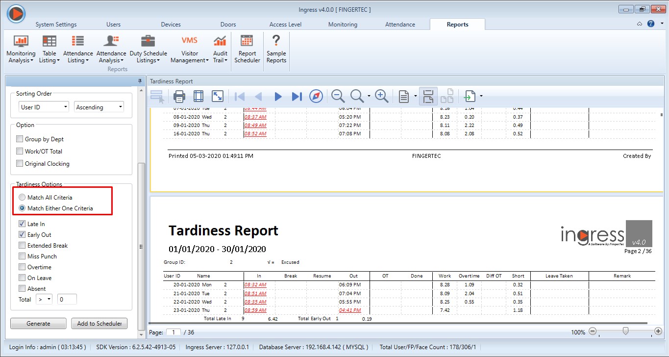The image size is (669, 357).
Task: Go to next page of the report
Action: click(x=278, y=97)
